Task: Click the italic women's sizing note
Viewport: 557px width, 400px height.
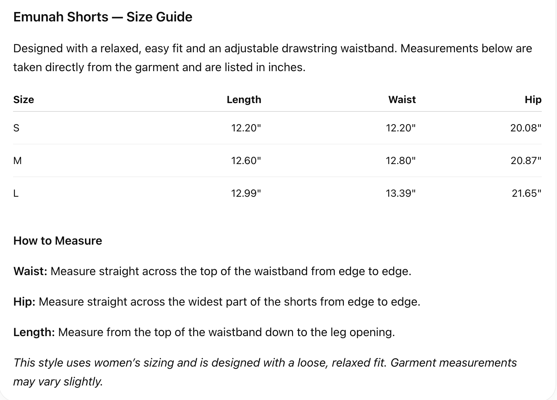Action: [265, 372]
